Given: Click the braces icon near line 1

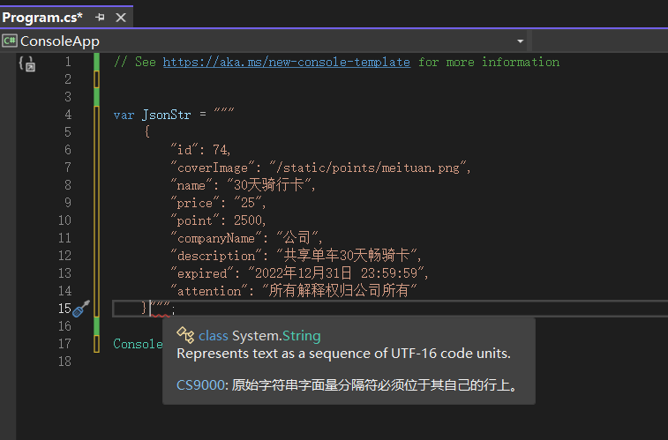Looking at the screenshot, I should (x=26, y=64).
